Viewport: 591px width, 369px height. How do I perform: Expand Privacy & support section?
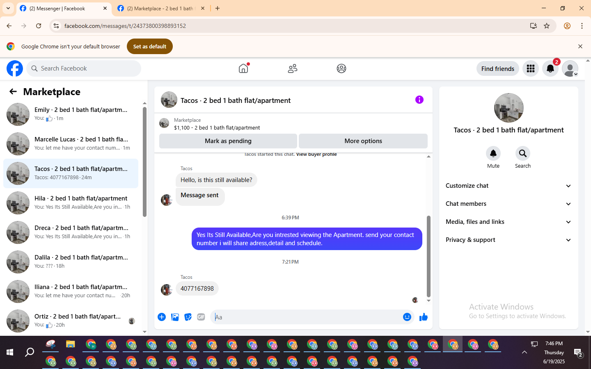tap(509, 240)
